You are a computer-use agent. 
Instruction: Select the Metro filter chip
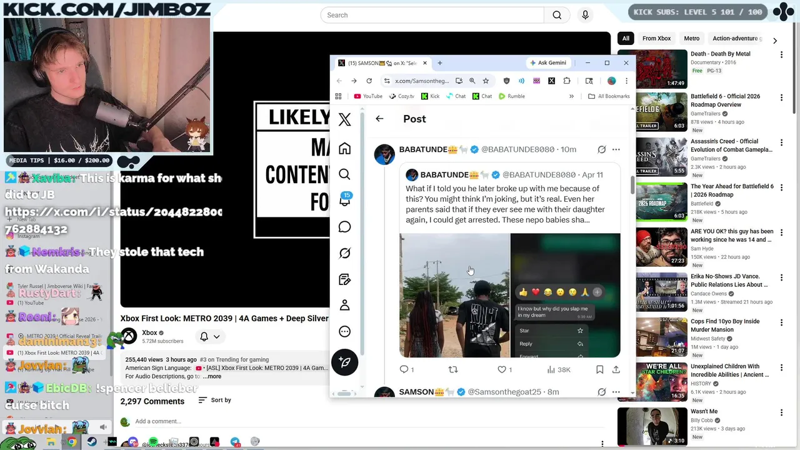tap(691, 38)
